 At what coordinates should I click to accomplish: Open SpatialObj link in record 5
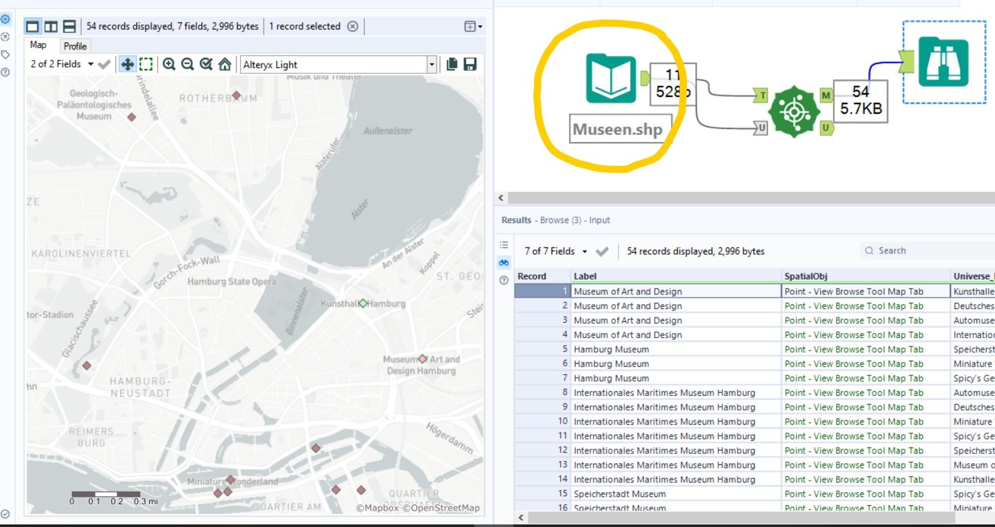(853, 350)
